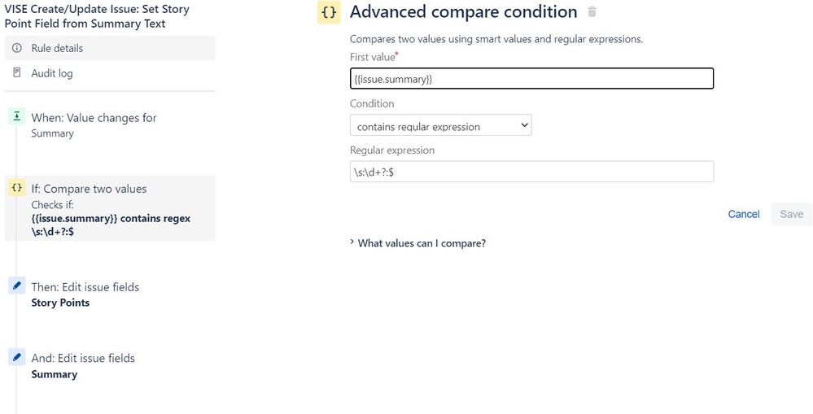Screen dimensions: 813x414
Task: Open the Audit log
Action: (52, 73)
